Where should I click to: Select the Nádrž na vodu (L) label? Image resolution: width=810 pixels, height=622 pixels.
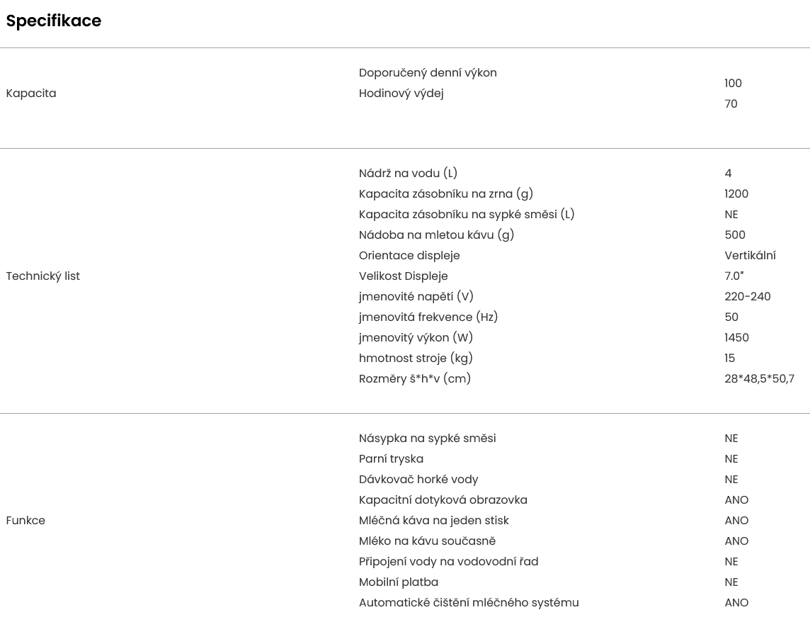(x=408, y=174)
